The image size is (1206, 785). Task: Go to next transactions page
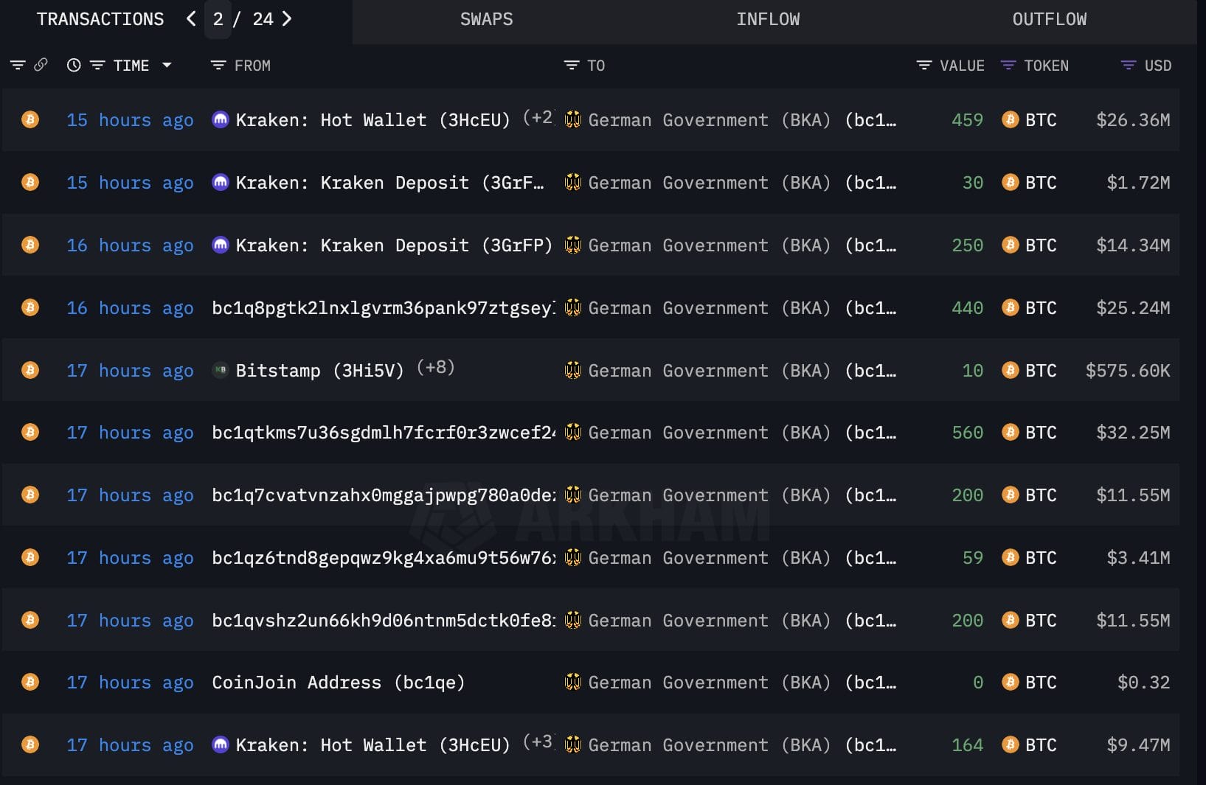coord(287,19)
